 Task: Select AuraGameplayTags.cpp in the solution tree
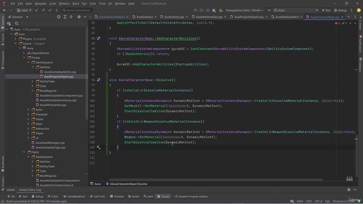(50, 147)
